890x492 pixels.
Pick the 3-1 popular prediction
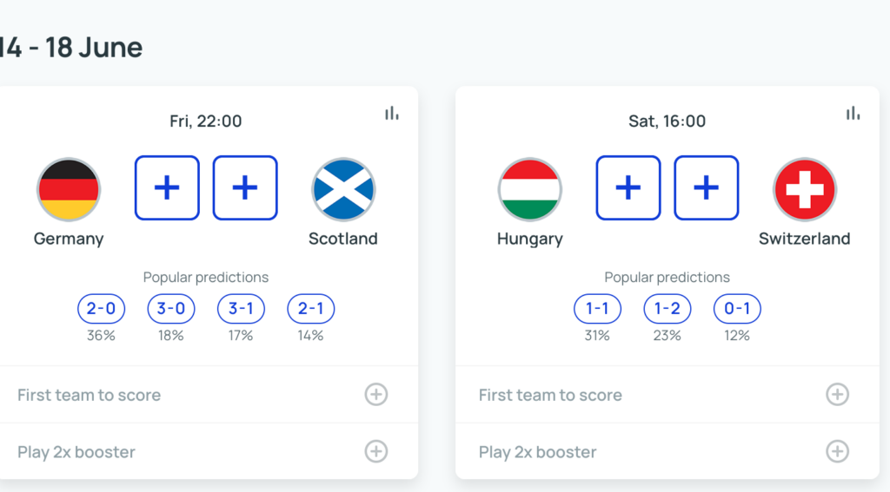241,308
